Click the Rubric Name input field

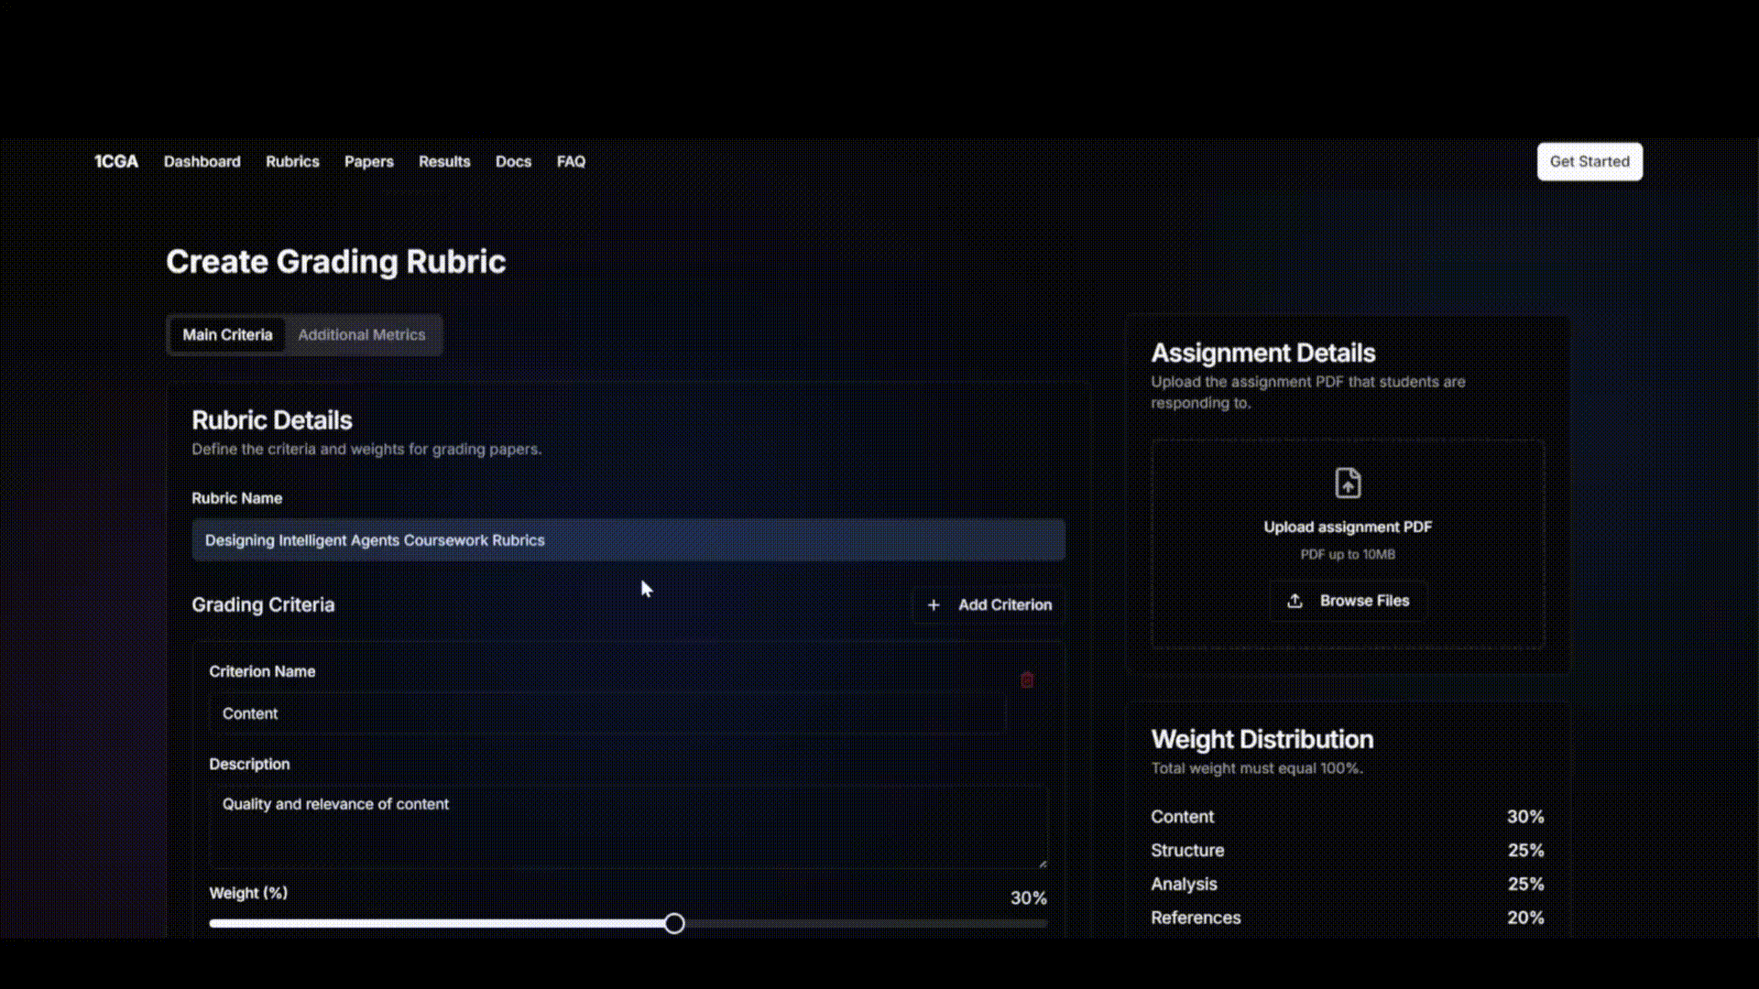[628, 540]
